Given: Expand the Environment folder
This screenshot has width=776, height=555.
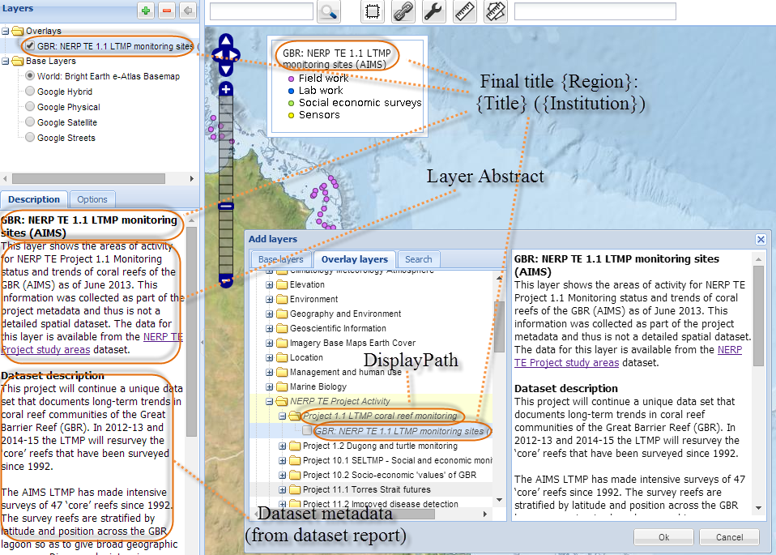Looking at the screenshot, I should (x=269, y=300).
